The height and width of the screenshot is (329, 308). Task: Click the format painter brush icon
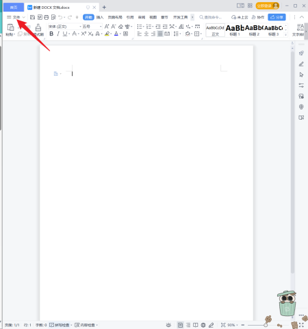[38, 27]
